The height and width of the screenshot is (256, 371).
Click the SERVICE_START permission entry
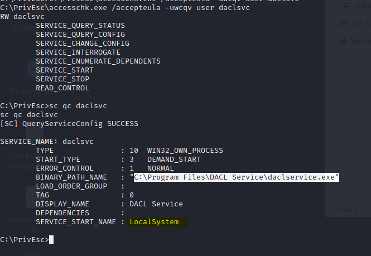point(65,70)
